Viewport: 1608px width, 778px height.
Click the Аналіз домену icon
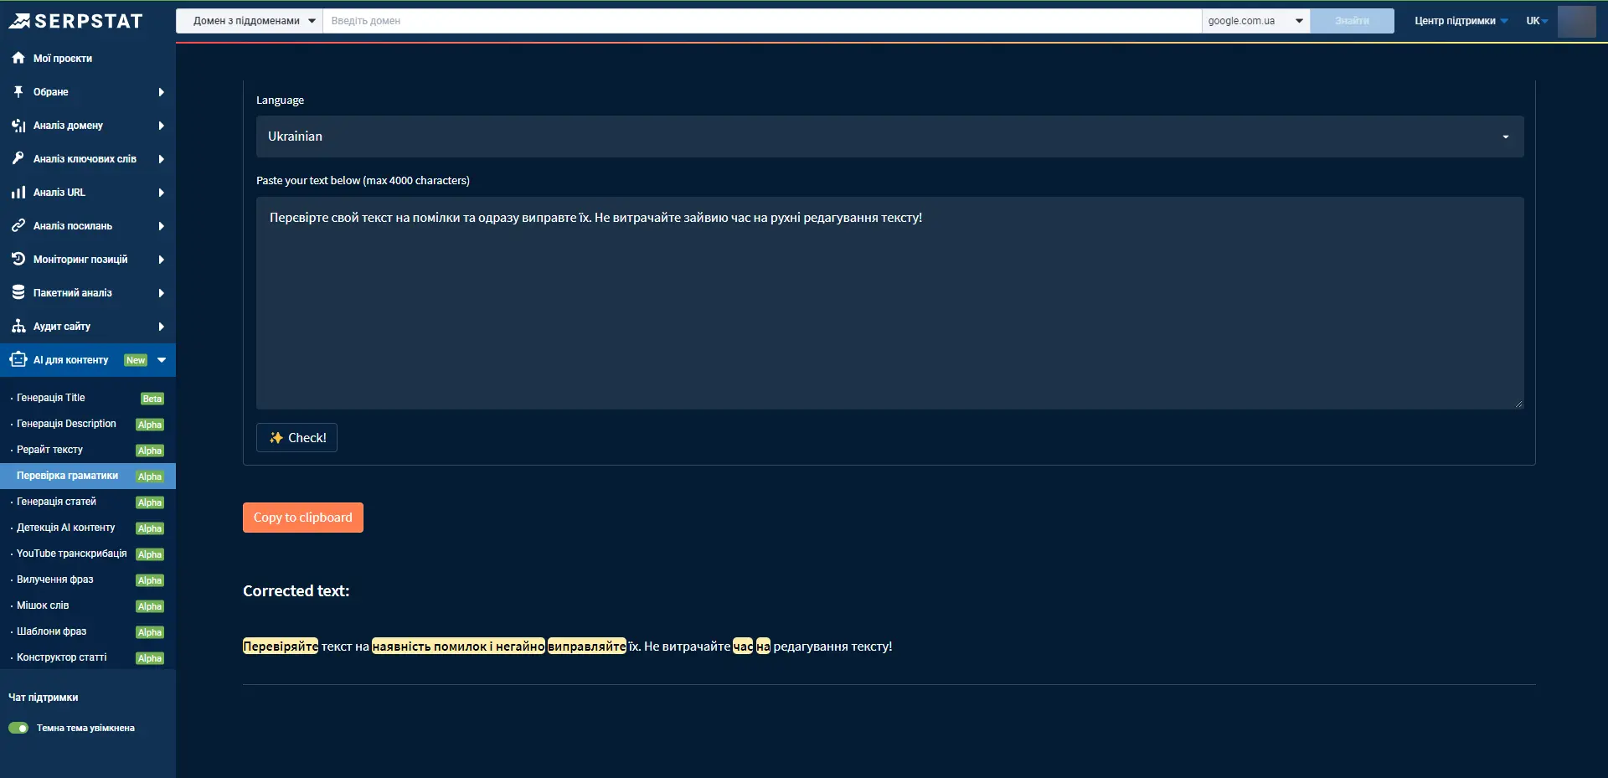[18, 125]
